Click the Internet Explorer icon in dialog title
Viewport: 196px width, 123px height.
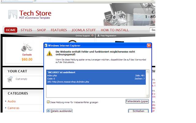(46, 45)
